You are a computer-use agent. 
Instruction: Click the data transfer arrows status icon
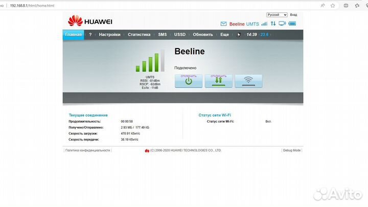[273, 24]
